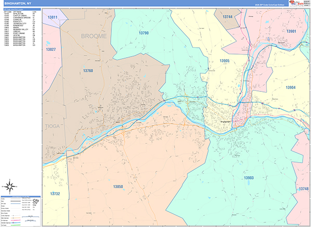Select ZIP code 13905 on the map

(224, 61)
